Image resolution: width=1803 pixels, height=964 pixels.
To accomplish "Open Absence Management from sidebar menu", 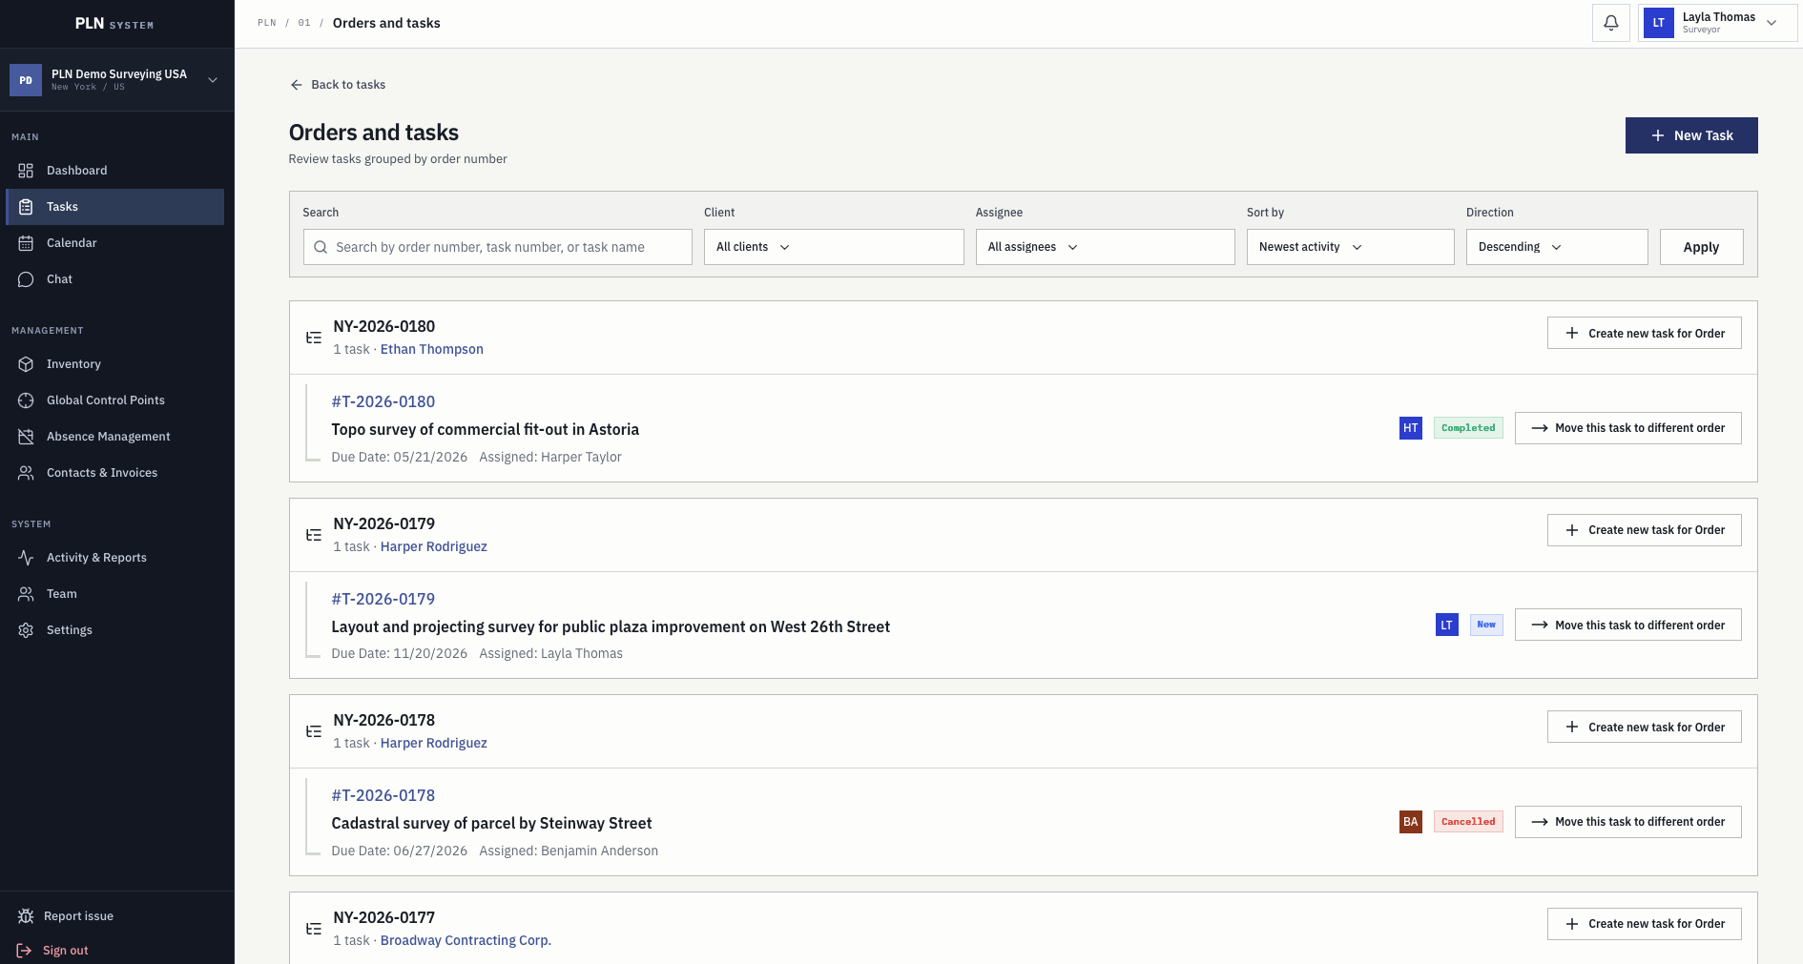I will point(115,437).
